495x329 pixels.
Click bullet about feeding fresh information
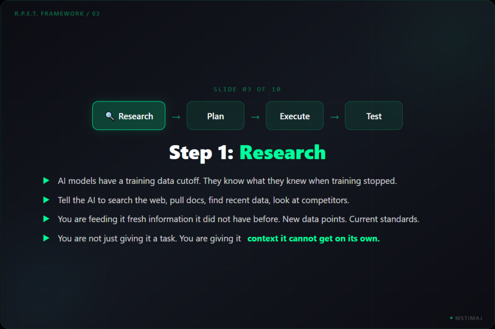click(x=239, y=219)
